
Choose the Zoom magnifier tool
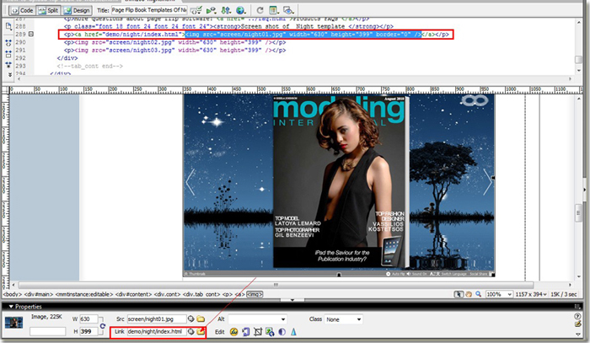(478, 294)
